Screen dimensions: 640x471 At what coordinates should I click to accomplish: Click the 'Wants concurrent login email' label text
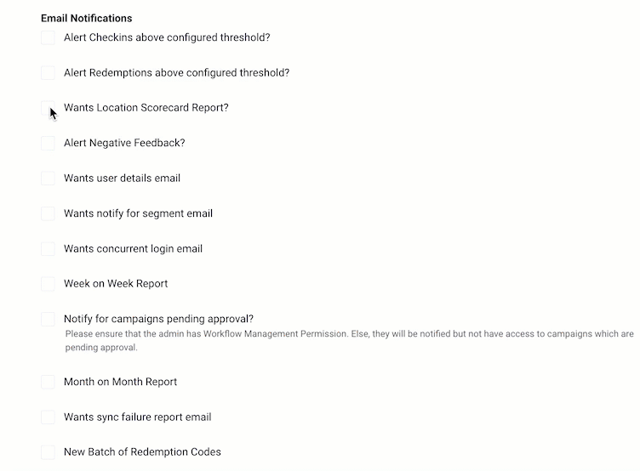(x=133, y=249)
